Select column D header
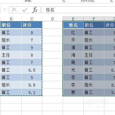 coord(52,19)
